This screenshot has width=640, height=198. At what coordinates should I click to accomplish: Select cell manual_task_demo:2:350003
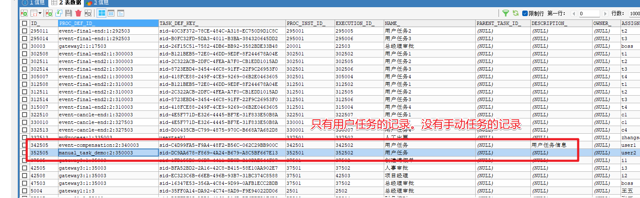(108, 153)
